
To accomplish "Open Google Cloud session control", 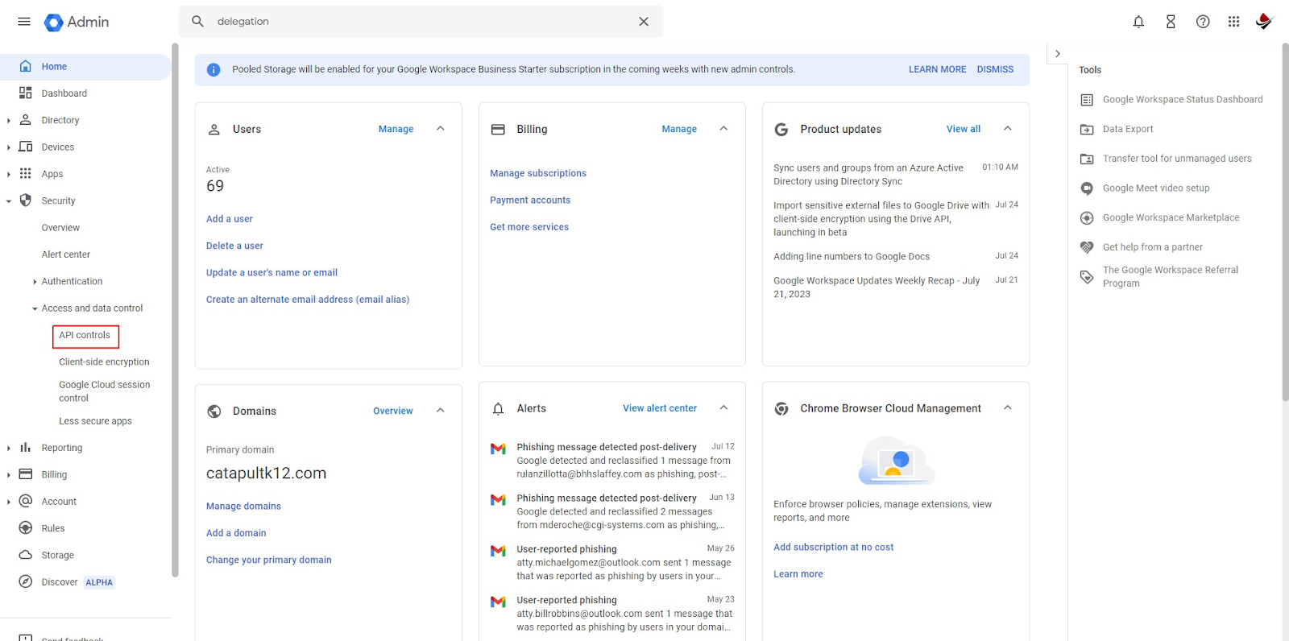I will pos(105,391).
